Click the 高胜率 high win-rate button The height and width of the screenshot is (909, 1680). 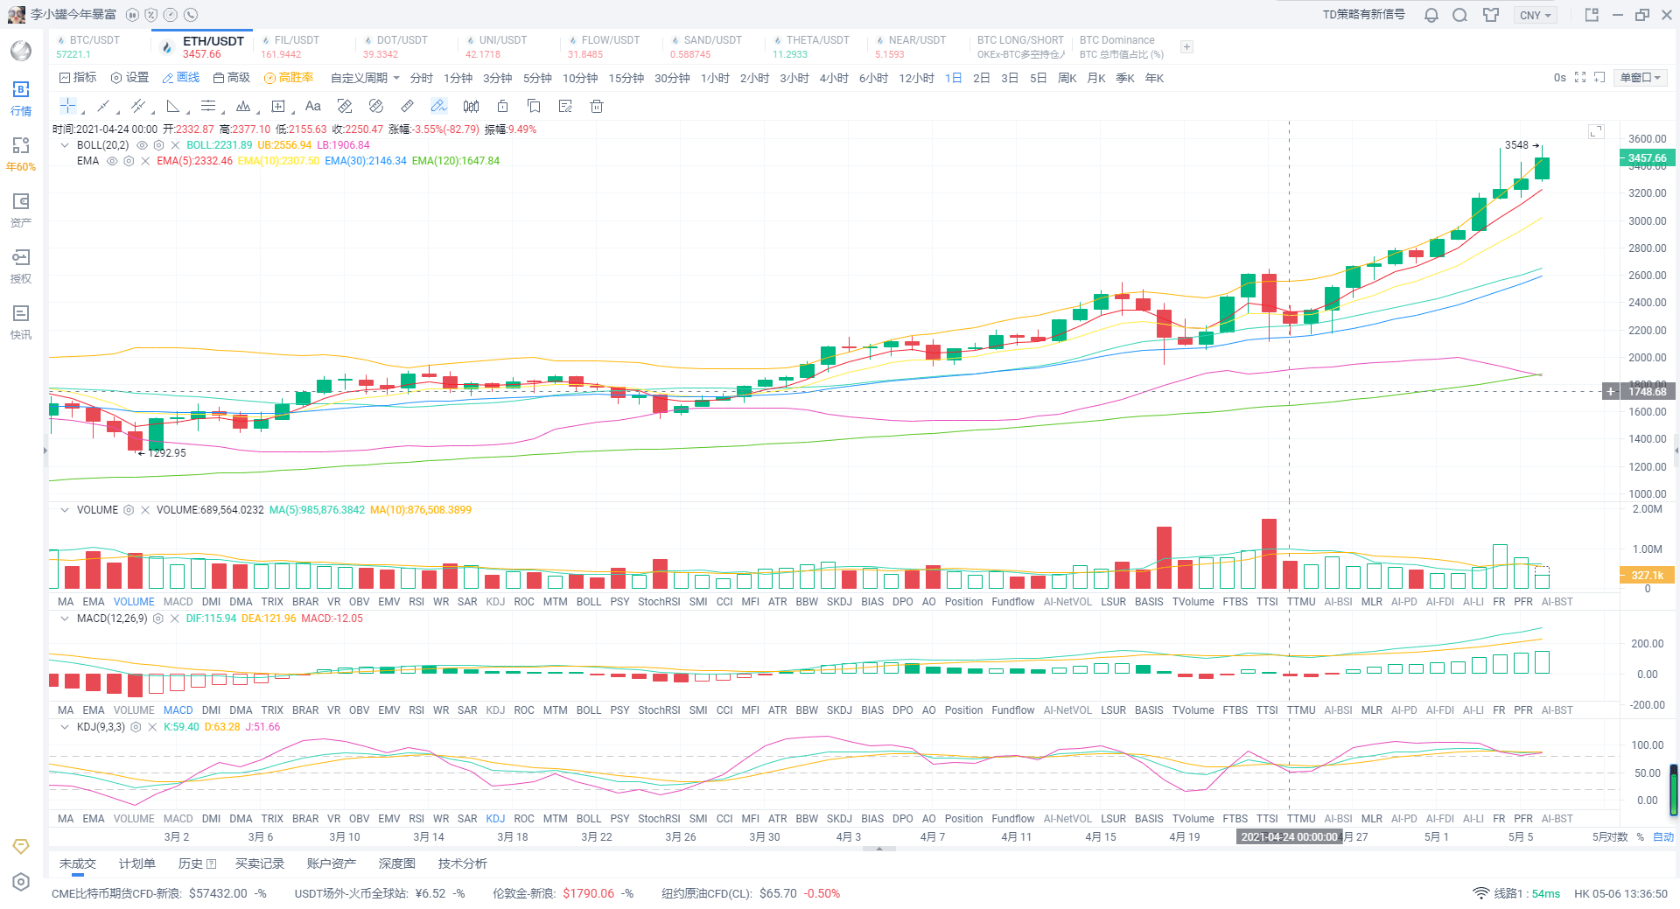[x=290, y=78]
